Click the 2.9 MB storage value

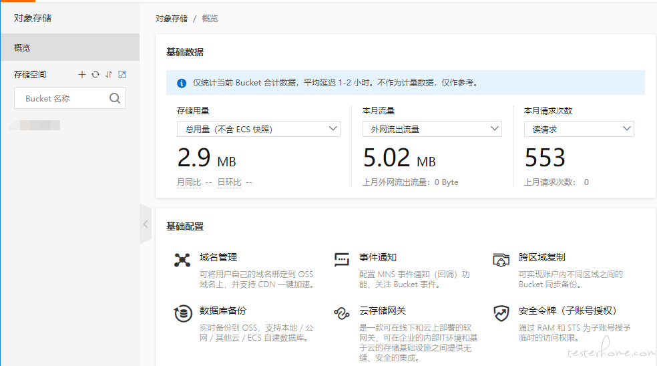click(x=206, y=158)
